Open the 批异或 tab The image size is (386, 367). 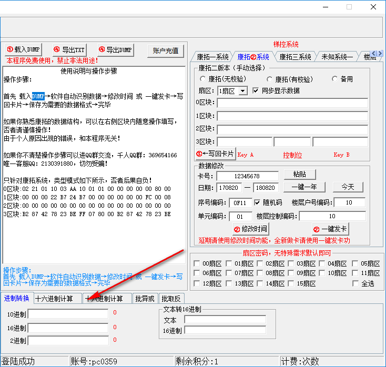coord(145,299)
